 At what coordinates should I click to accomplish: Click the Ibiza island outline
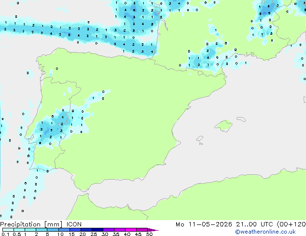tap(200, 139)
